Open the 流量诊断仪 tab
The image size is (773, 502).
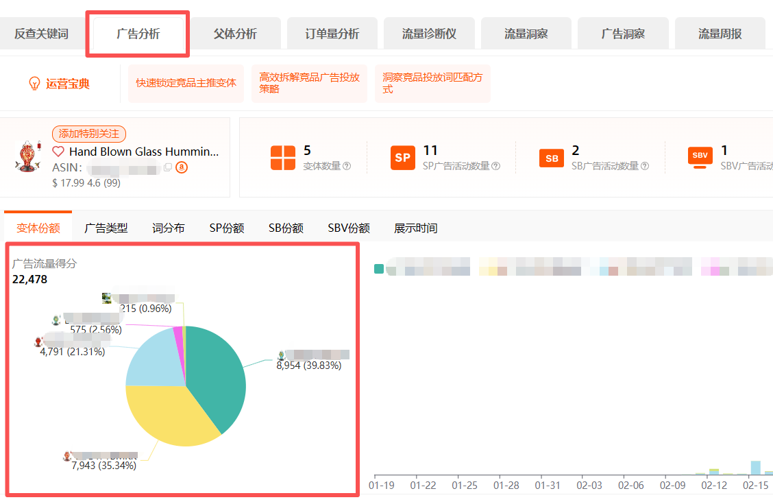(x=429, y=34)
